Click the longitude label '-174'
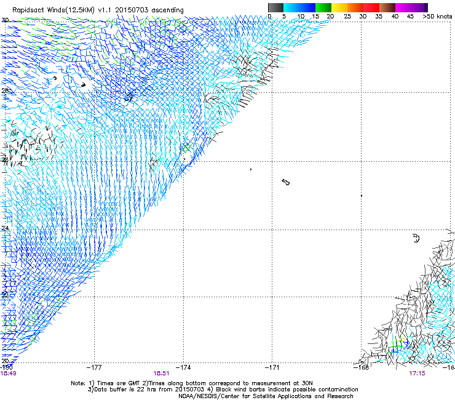Screen dimensions: 455x400 [183, 367]
